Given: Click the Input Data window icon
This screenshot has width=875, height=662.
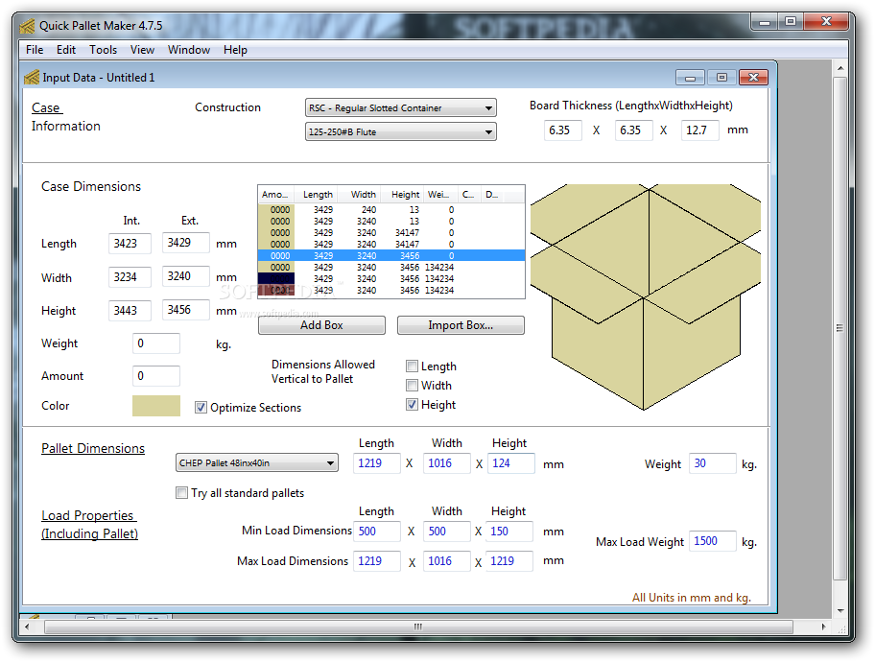Looking at the screenshot, I should click(32, 77).
